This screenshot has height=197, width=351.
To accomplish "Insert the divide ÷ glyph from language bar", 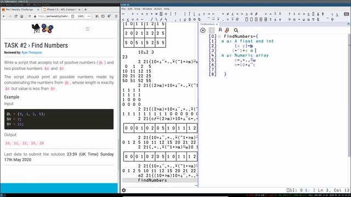I will click(147, 14).
